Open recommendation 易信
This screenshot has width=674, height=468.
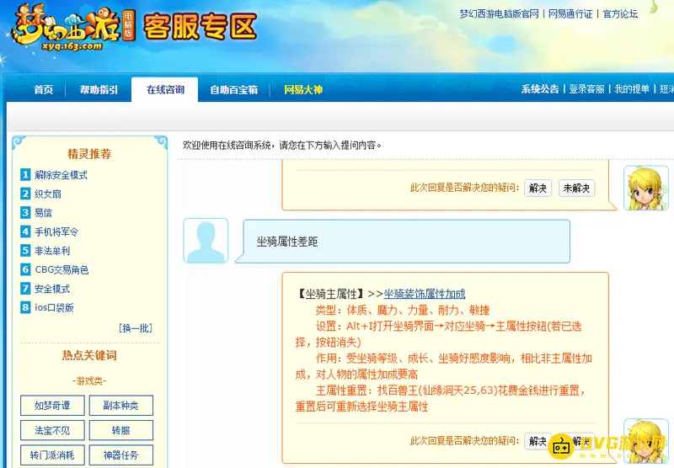coord(43,213)
